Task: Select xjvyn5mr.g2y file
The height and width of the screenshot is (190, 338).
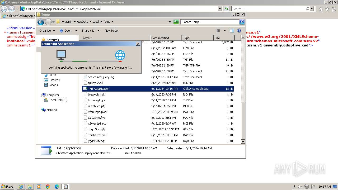Action: coord(158,129)
